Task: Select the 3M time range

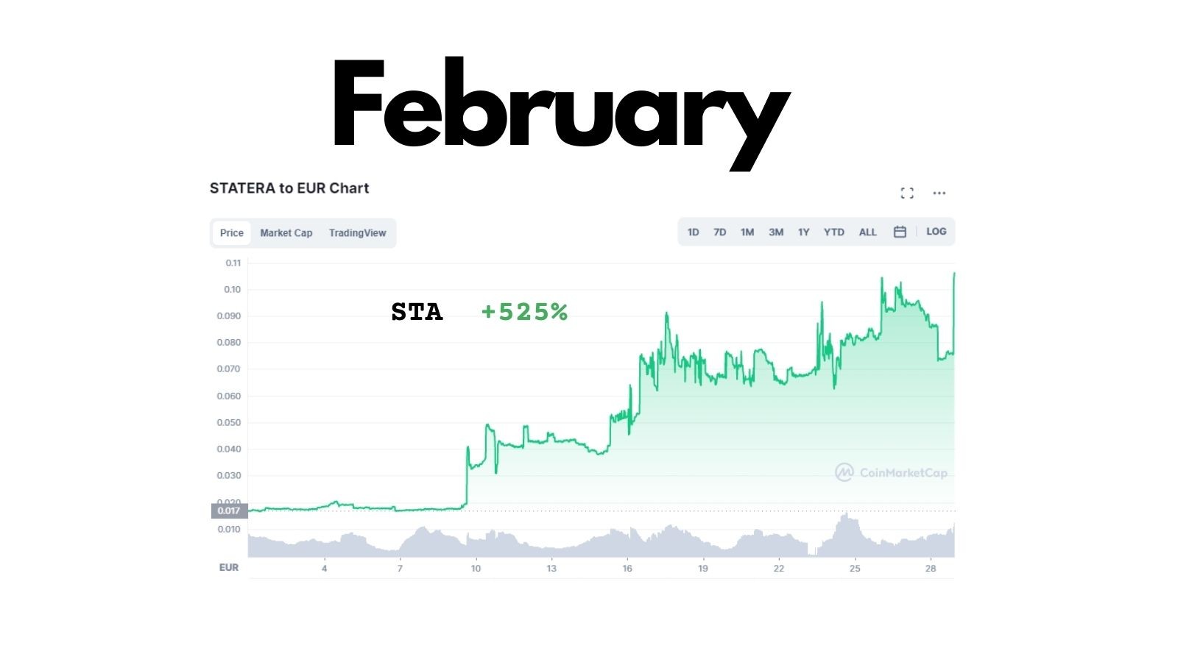Action: click(776, 232)
